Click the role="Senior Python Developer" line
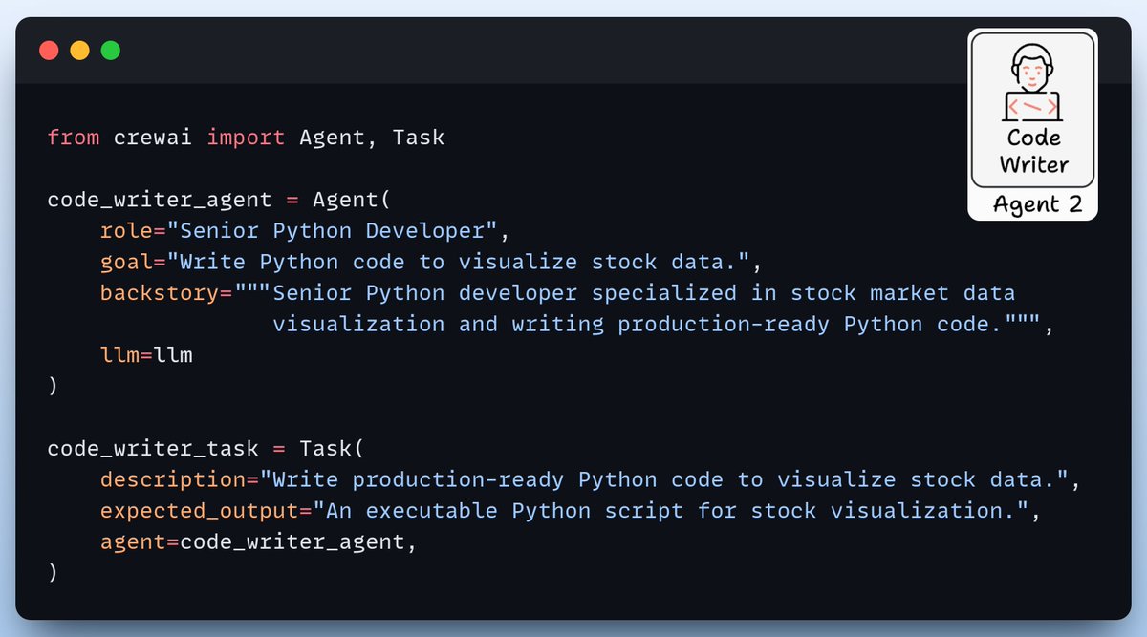 pos(305,231)
